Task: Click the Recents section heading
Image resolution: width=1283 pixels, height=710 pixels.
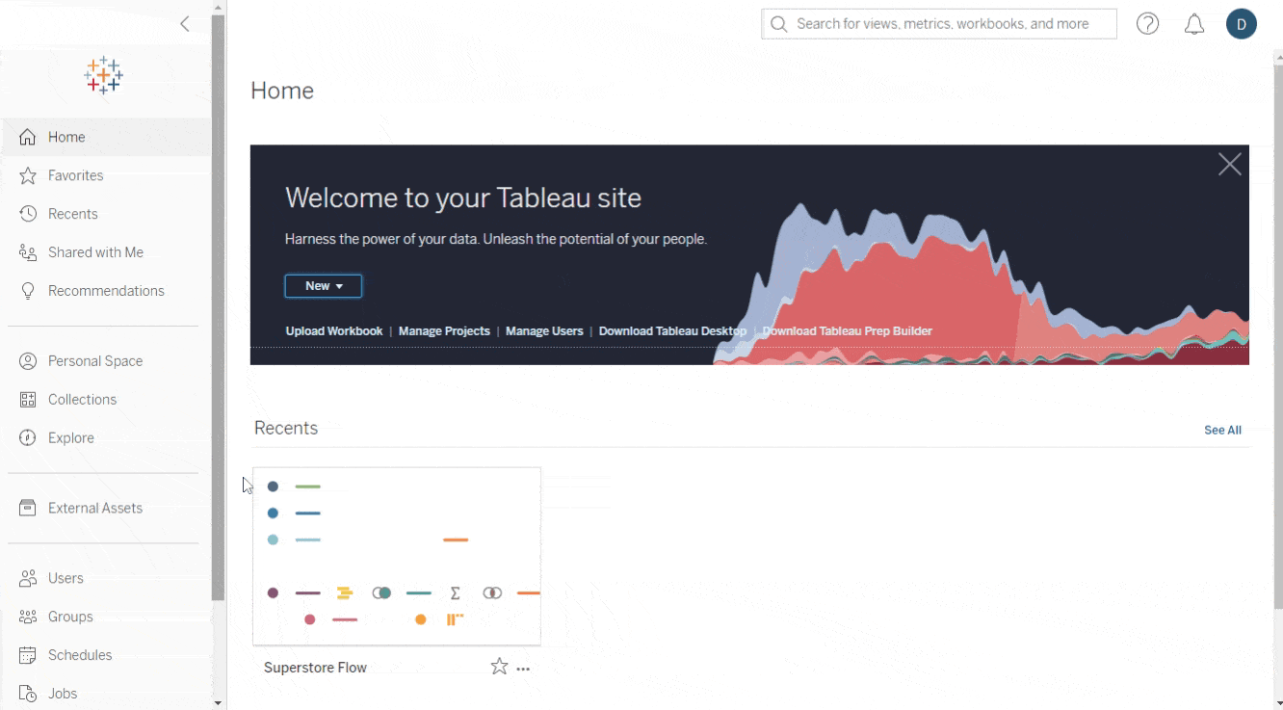Action: 286,429
